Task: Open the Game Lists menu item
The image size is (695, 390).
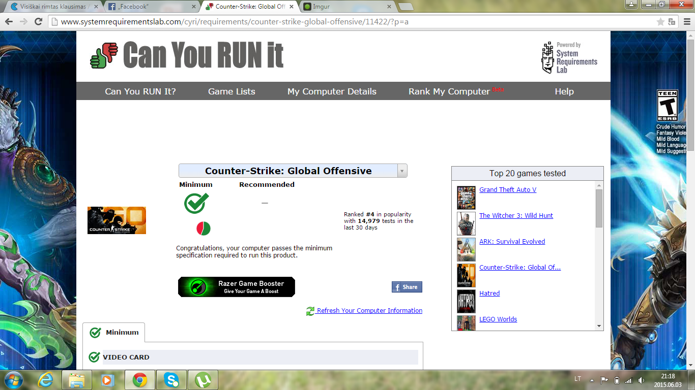Action: point(231,91)
